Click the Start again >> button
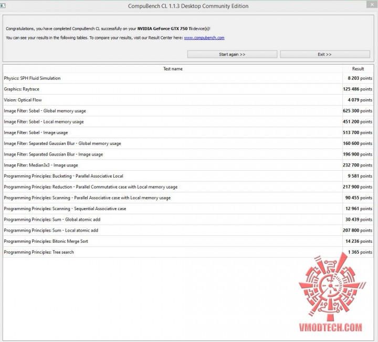The height and width of the screenshot is (342, 378). [232, 54]
